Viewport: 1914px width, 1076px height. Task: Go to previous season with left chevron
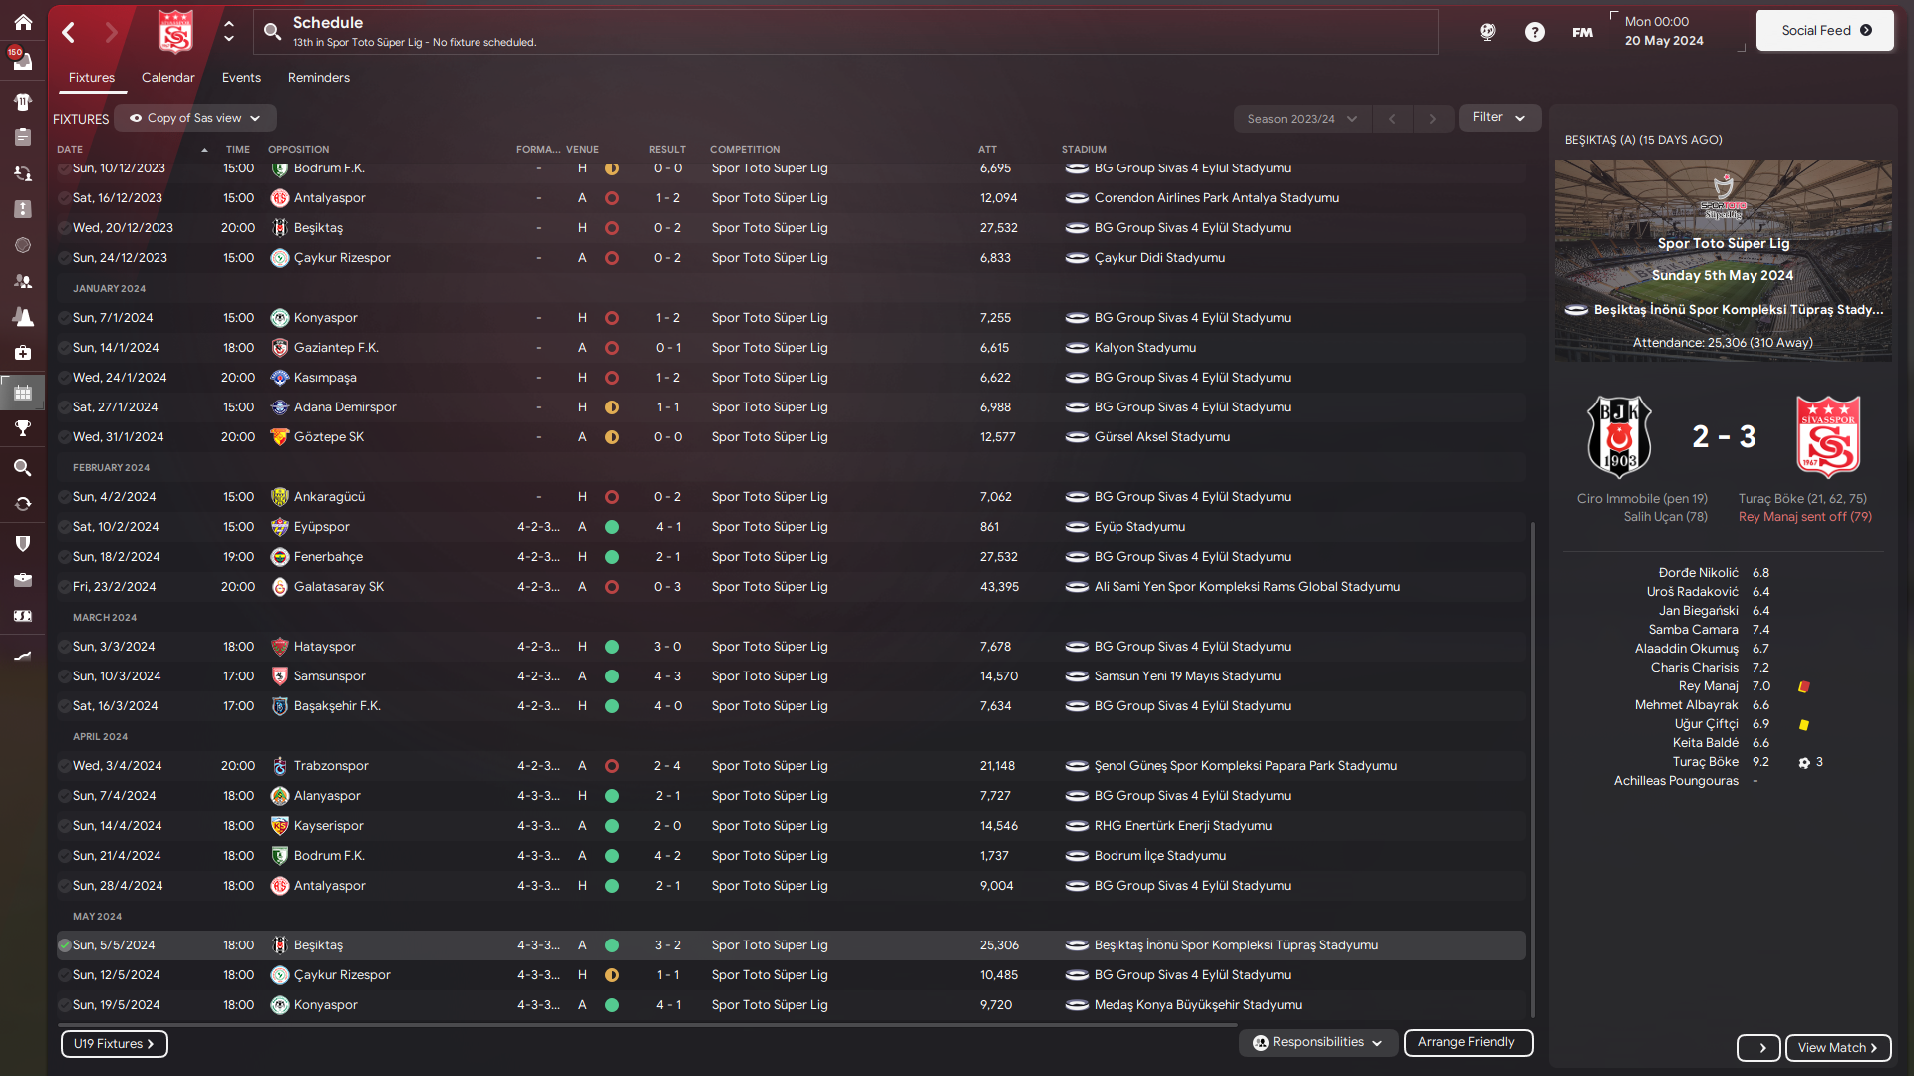pyautogui.click(x=1392, y=119)
